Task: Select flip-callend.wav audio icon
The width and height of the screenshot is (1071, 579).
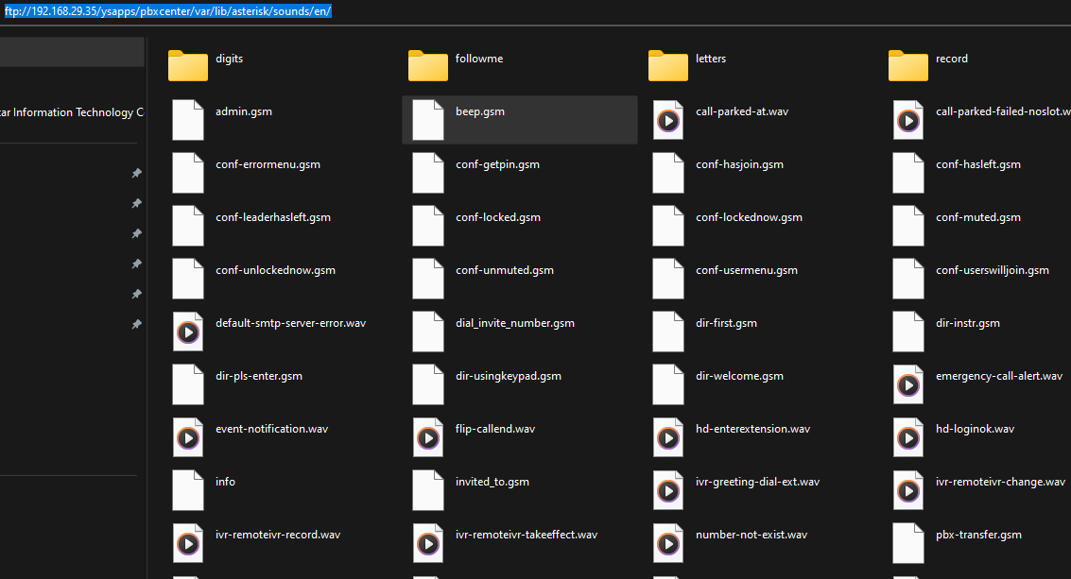Action: point(428,437)
